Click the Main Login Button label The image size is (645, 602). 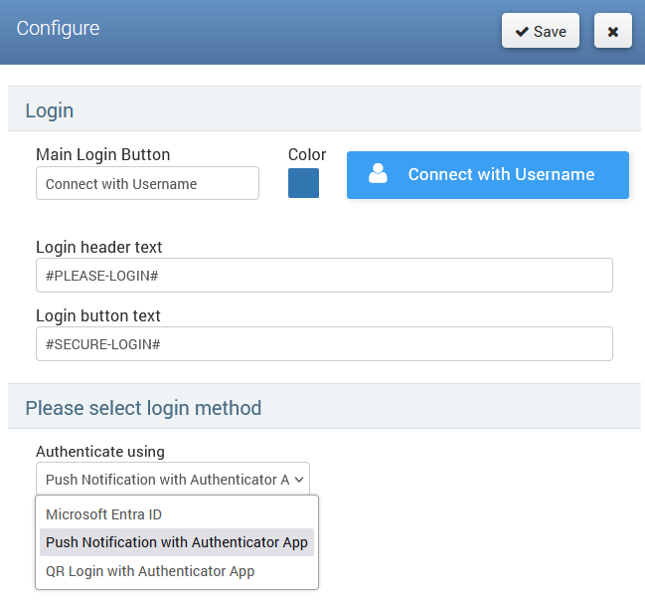[102, 154]
